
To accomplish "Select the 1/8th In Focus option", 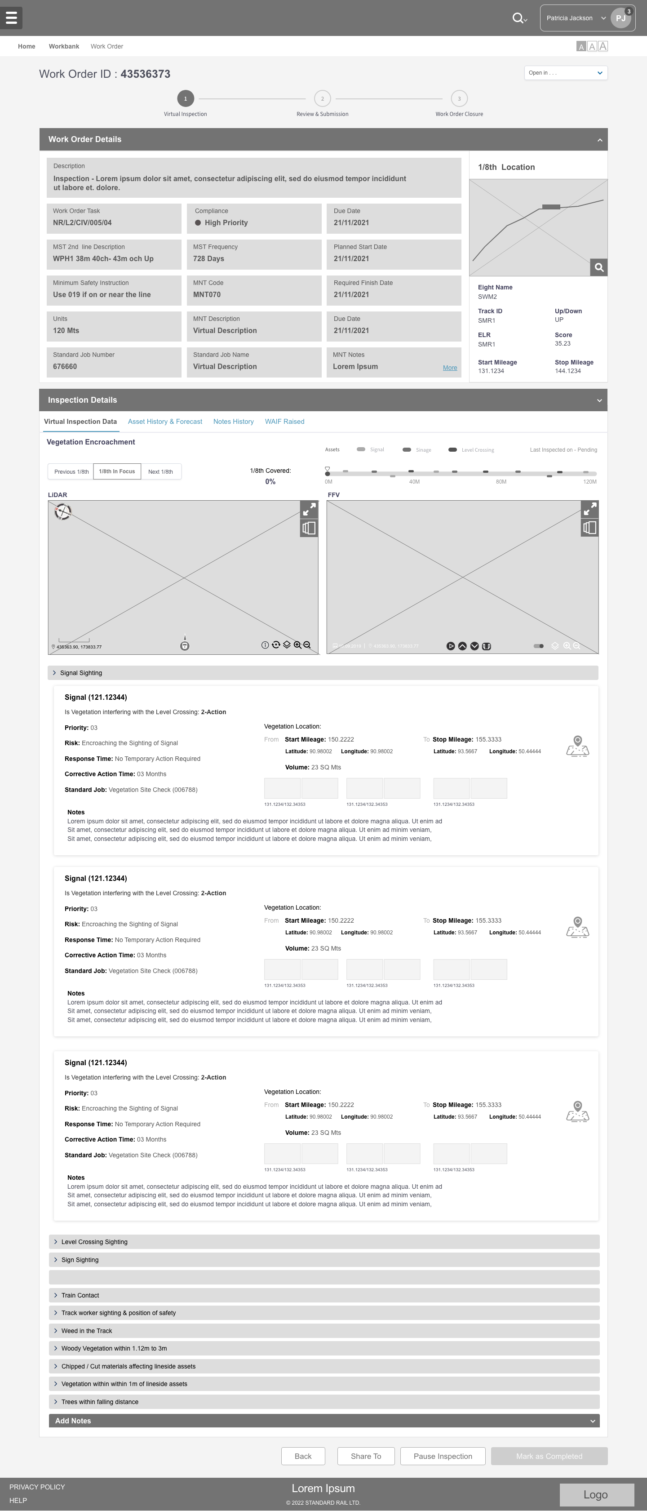I will (x=117, y=471).
